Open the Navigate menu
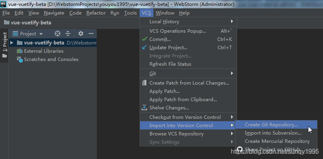The image size is (323, 159). pyautogui.click(x=54, y=13)
